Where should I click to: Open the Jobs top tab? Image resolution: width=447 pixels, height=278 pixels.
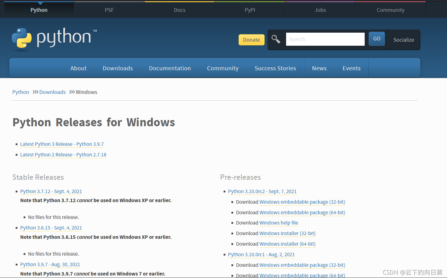coord(320,10)
